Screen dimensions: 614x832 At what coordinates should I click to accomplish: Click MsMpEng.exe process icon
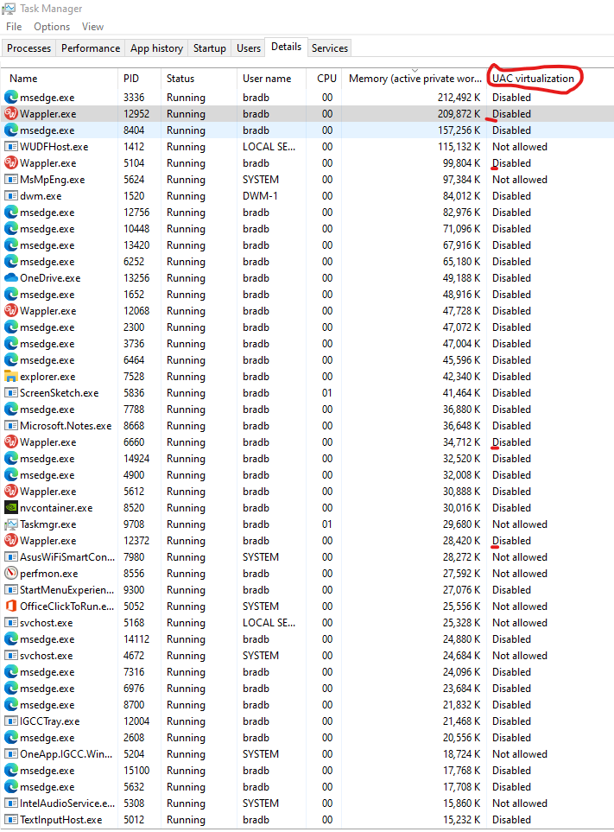(x=10, y=180)
